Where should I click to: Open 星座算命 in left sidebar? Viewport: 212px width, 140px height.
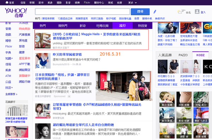(x=24, y=58)
